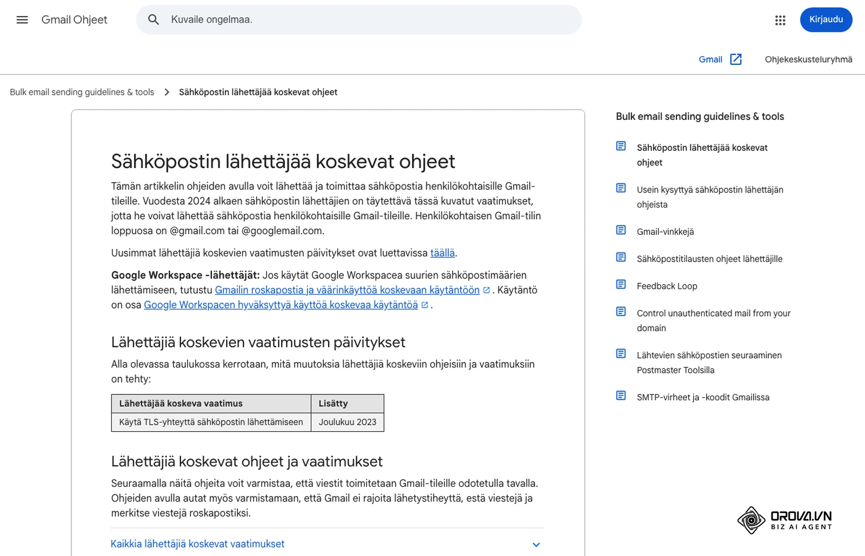865x556 pixels.
Task: Click heading Lähettäjiä koskevien vaatimusten päivitykset
Action: pyautogui.click(x=258, y=343)
